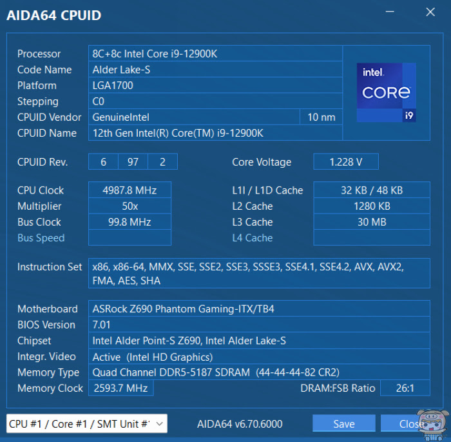Image resolution: width=451 pixels, height=442 pixels.
Task: Click the Memory Type Quad Channel DDR5-5187 field
Action: tap(259, 372)
